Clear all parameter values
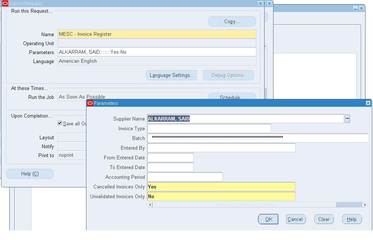 tap(323, 219)
